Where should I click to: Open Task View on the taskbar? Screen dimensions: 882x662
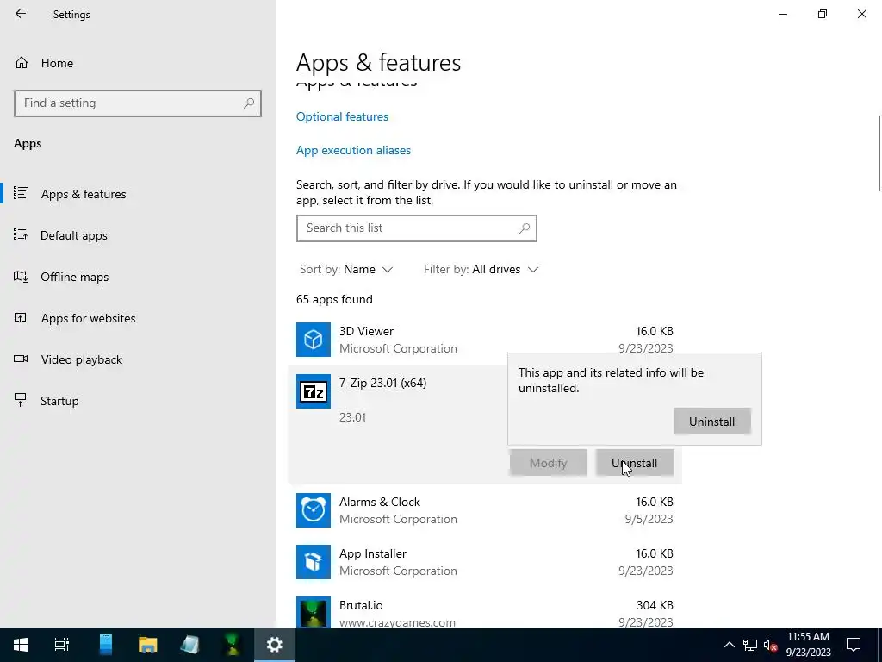pyautogui.click(x=61, y=645)
